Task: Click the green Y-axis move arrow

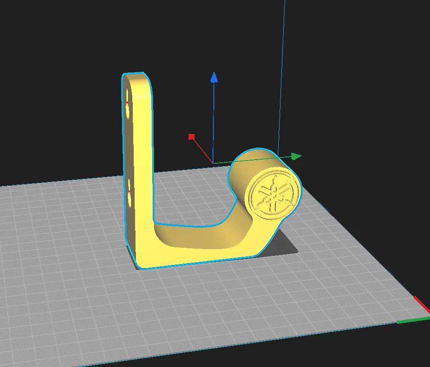Action: click(296, 157)
